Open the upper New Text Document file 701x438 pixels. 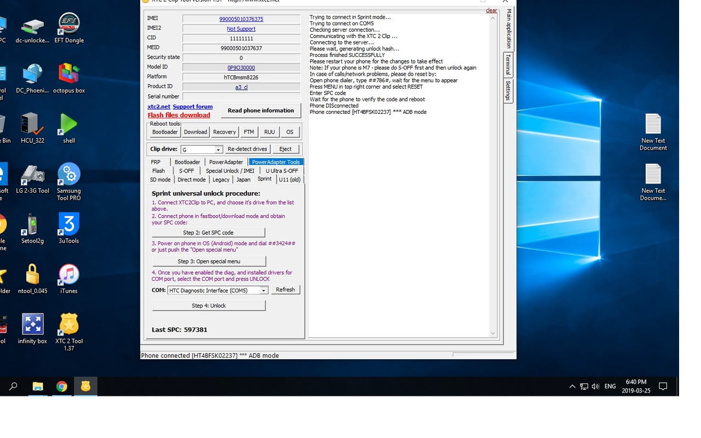click(x=653, y=132)
